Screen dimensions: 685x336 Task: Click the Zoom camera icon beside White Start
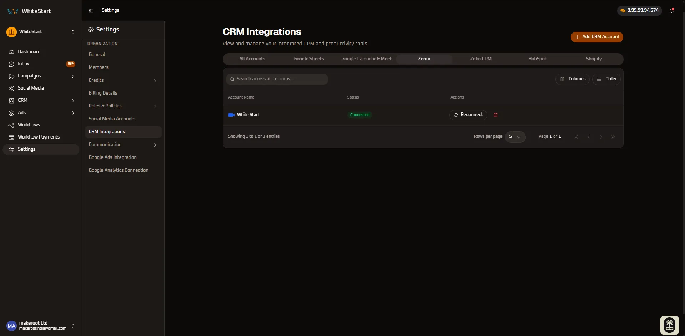click(231, 115)
